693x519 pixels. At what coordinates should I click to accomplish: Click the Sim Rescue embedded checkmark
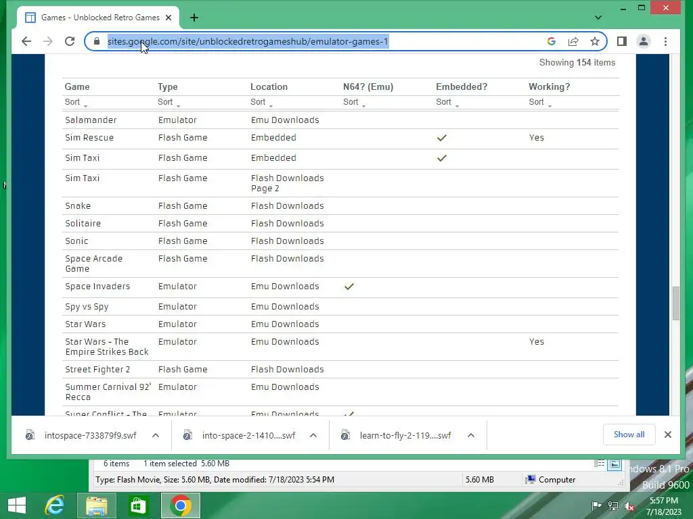441,138
